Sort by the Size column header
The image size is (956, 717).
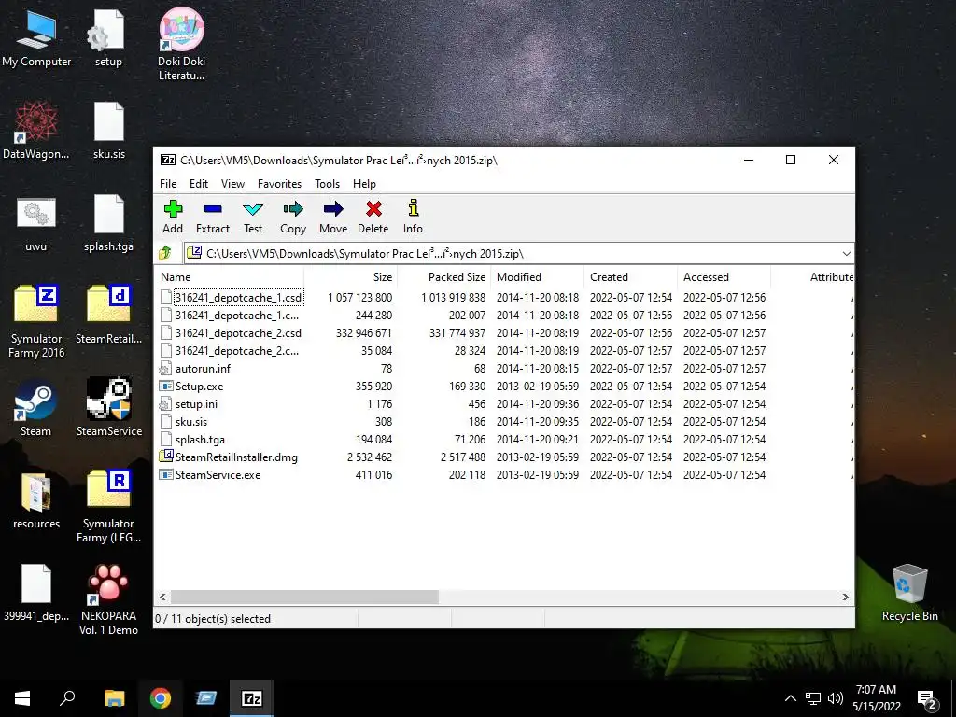350,276
